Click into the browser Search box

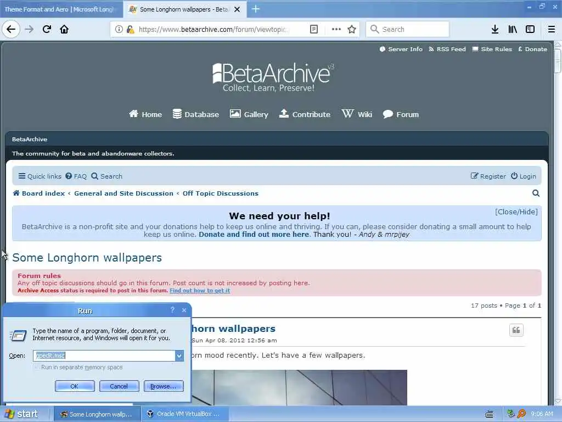[407, 30]
